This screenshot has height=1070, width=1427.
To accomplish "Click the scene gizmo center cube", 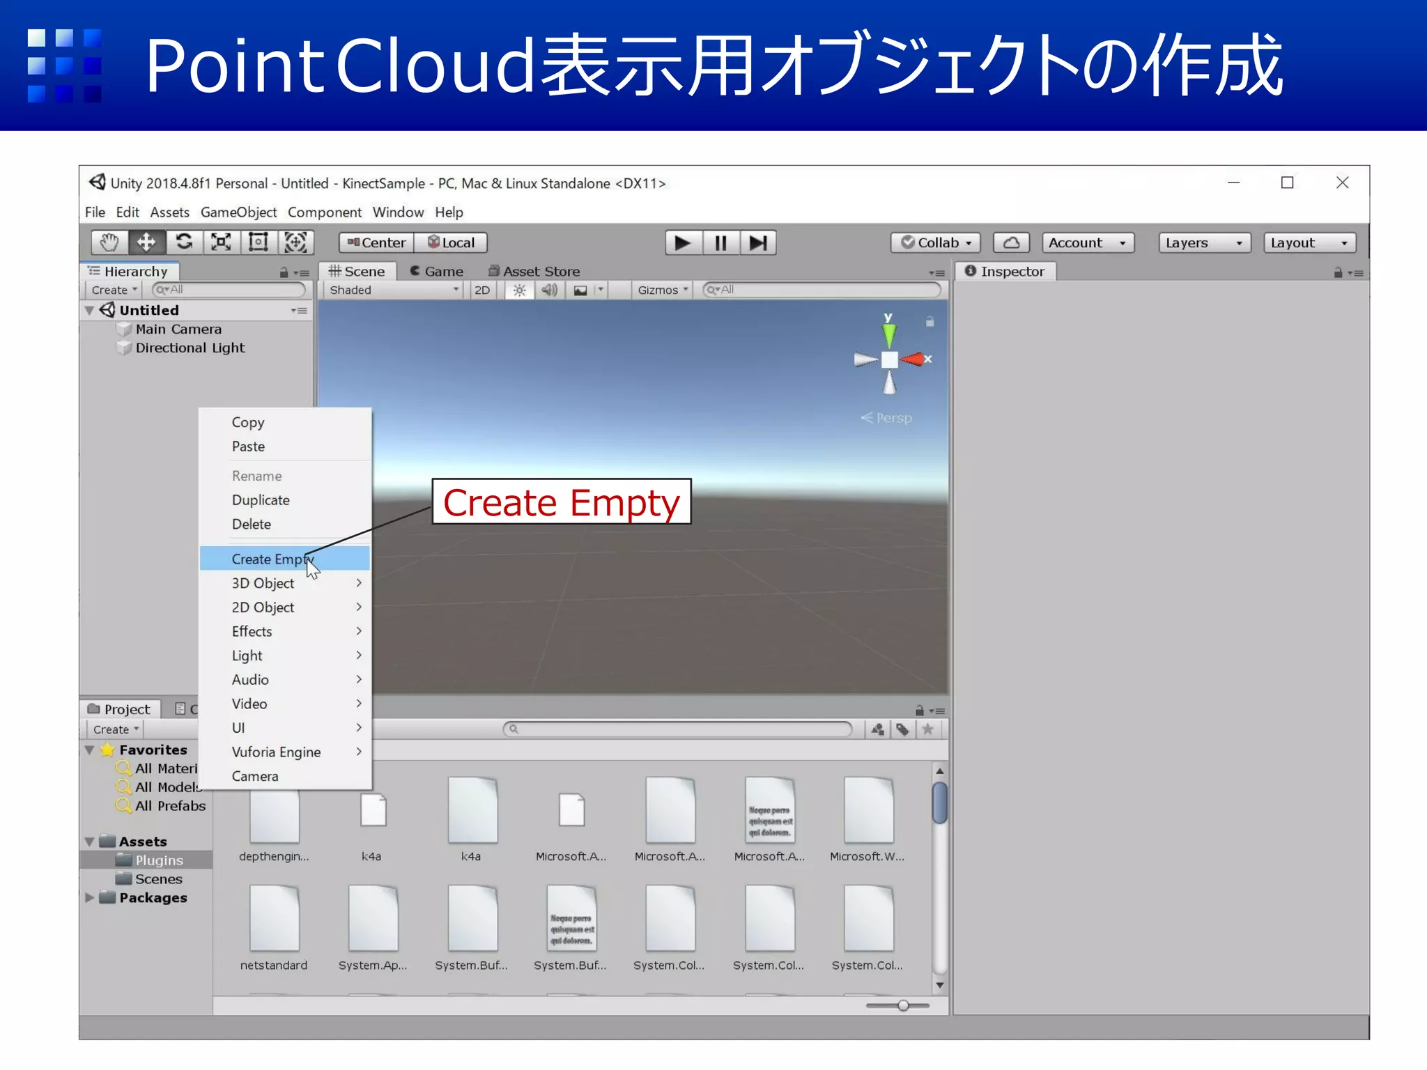I will click(x=890, y=359).
